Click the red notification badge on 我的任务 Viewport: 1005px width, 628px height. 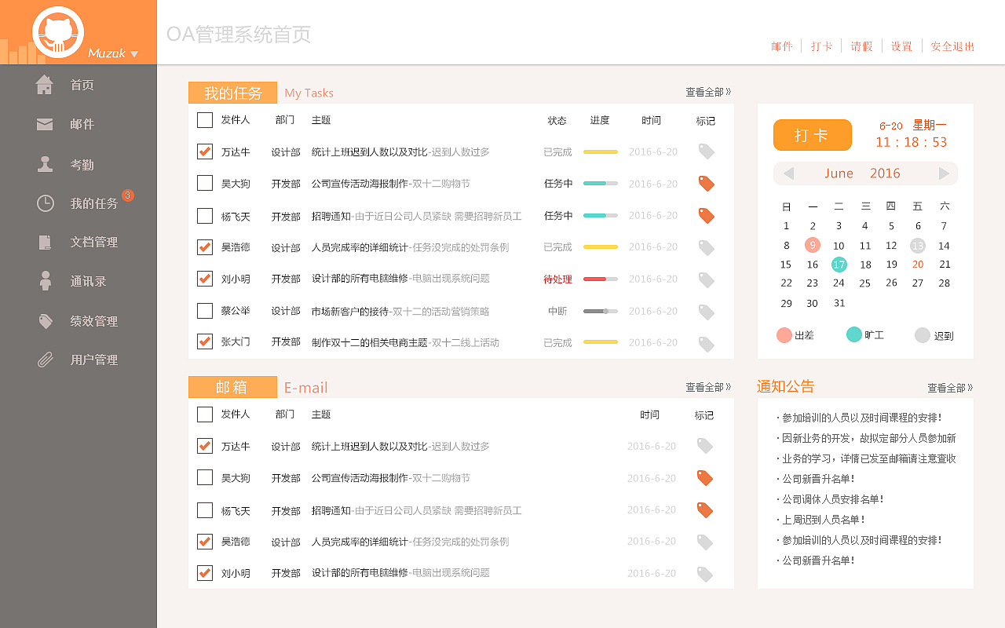click(x=127, y=195)
